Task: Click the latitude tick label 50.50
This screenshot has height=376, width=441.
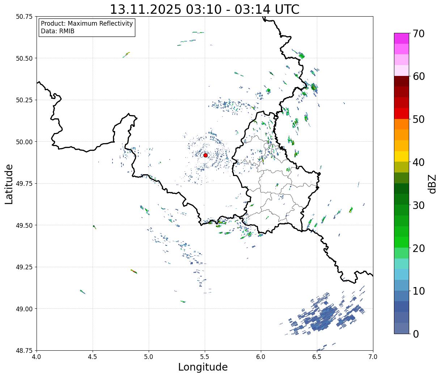Action: click(24, 58)
